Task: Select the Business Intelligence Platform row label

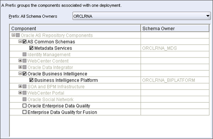Action: (x=66, y=80)
